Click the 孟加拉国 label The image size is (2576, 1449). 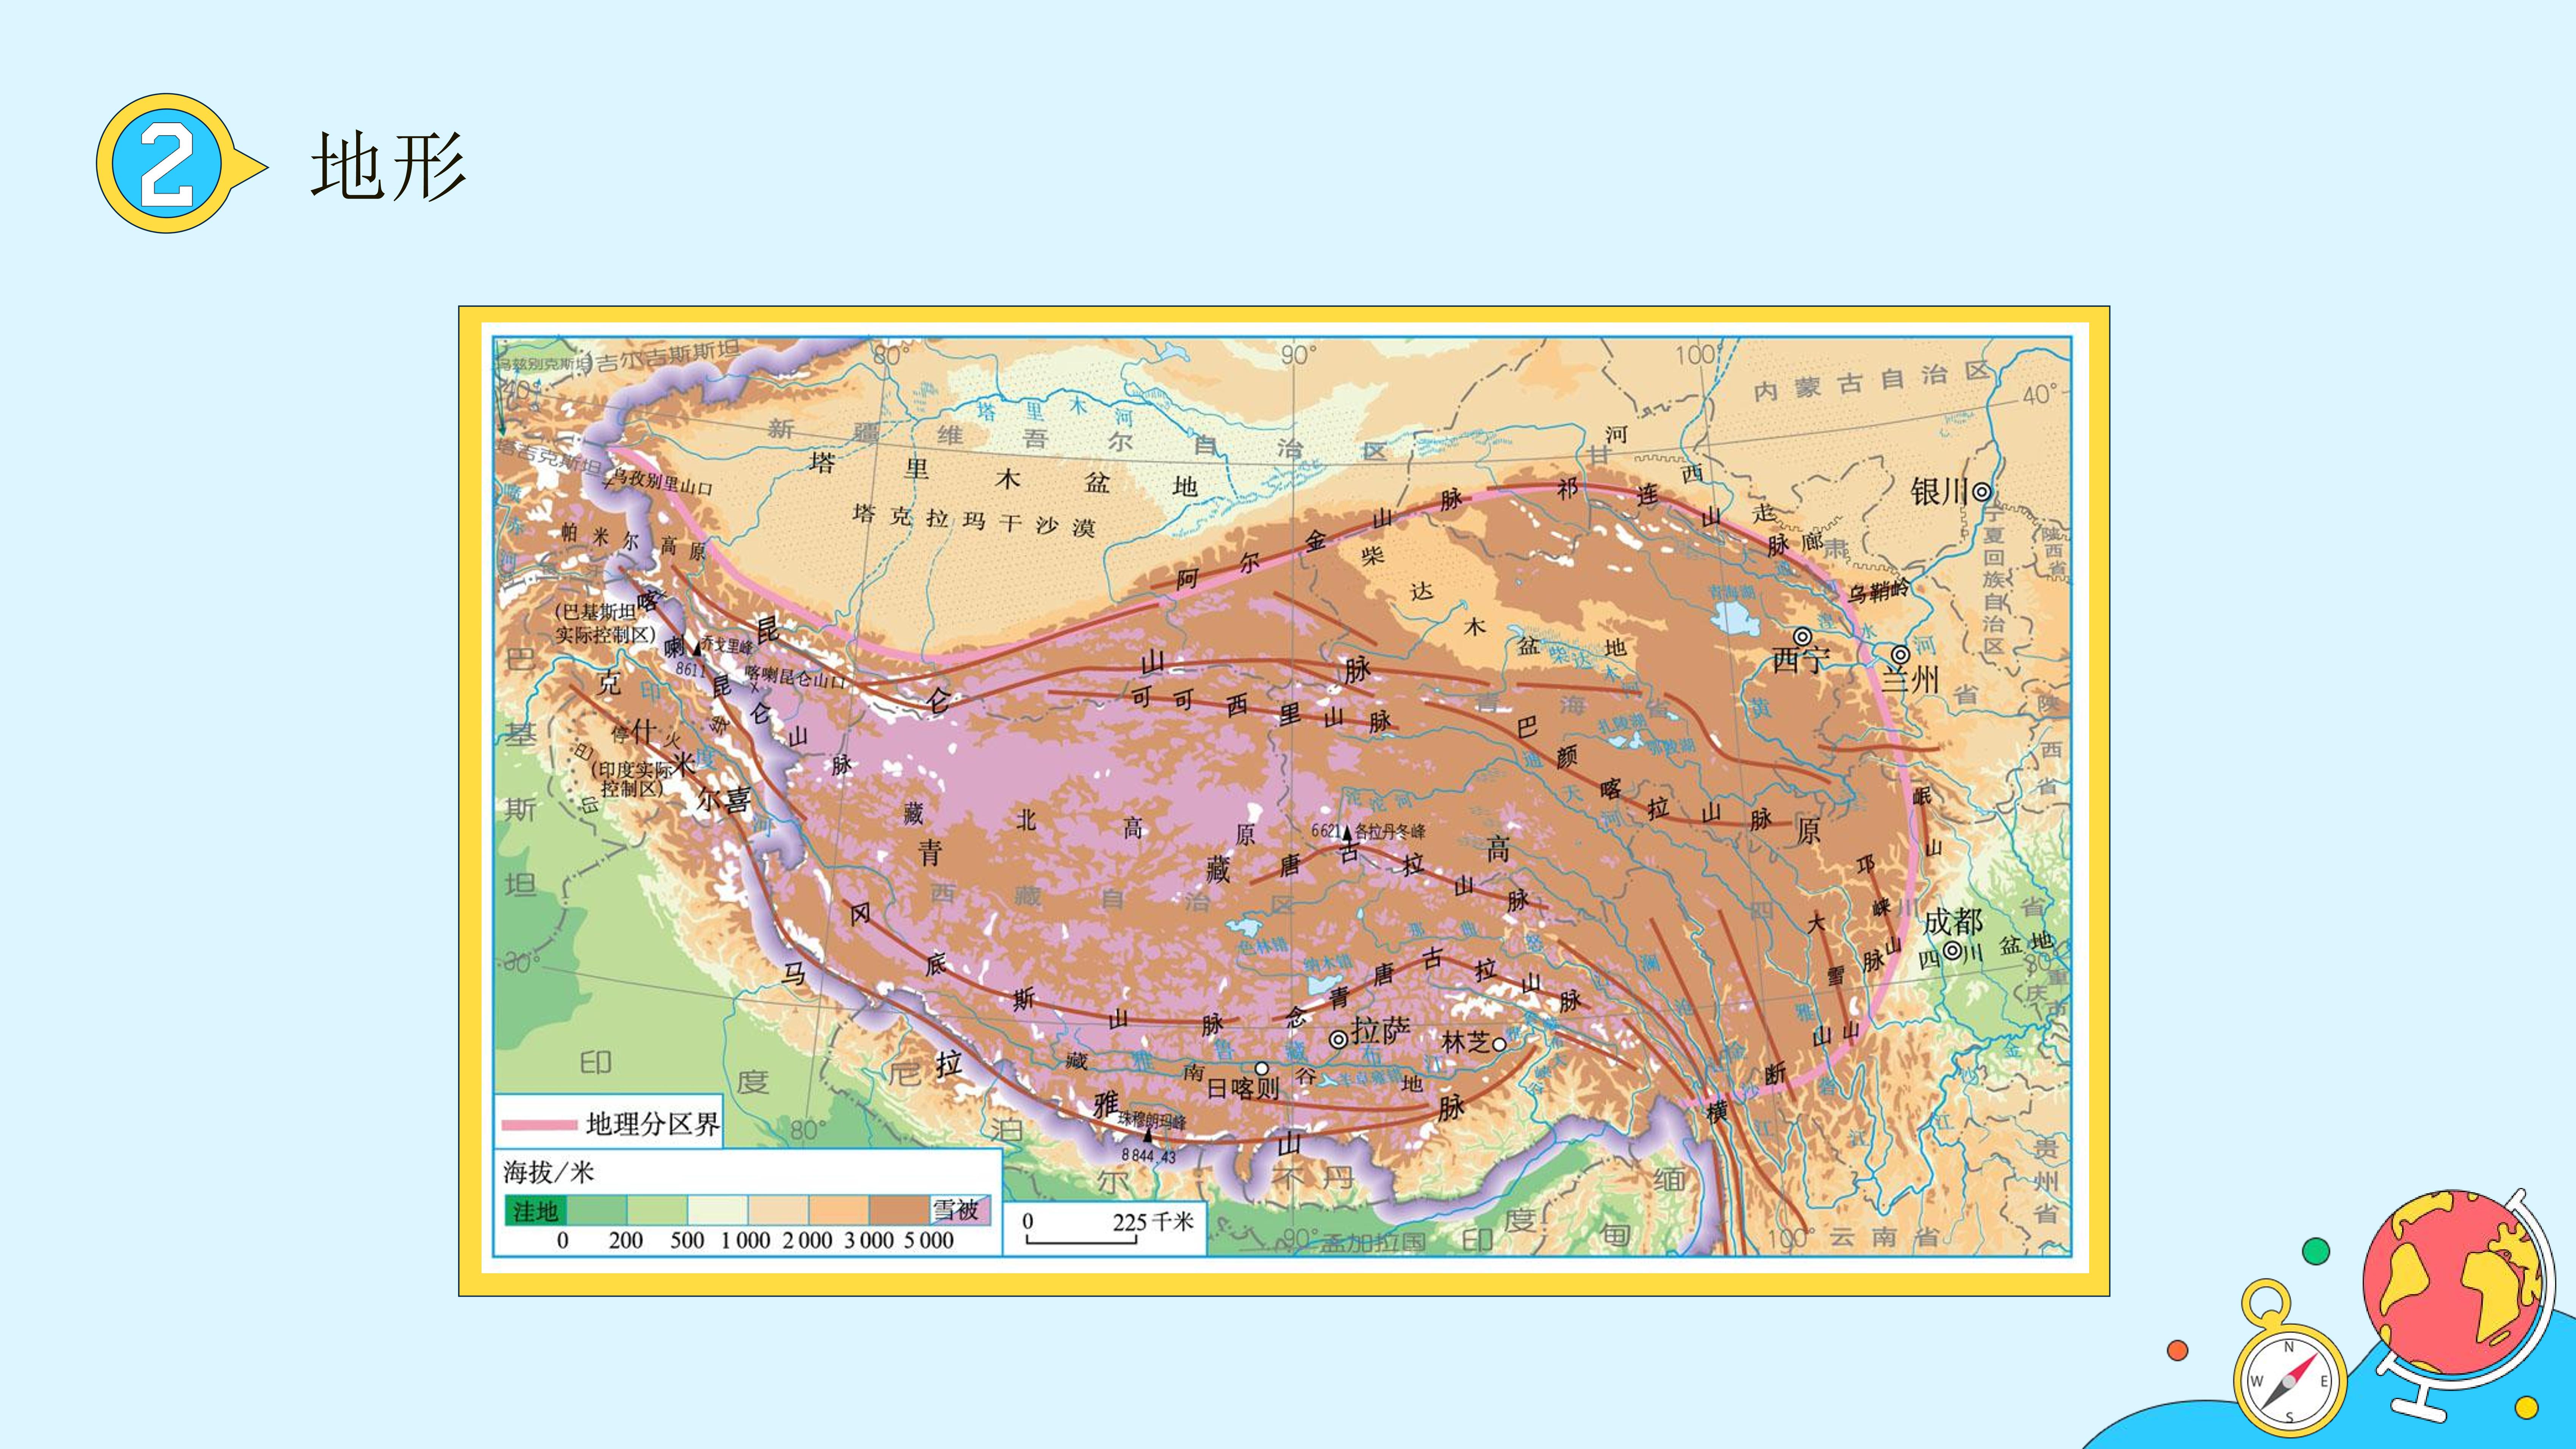pos(1373,1243)
